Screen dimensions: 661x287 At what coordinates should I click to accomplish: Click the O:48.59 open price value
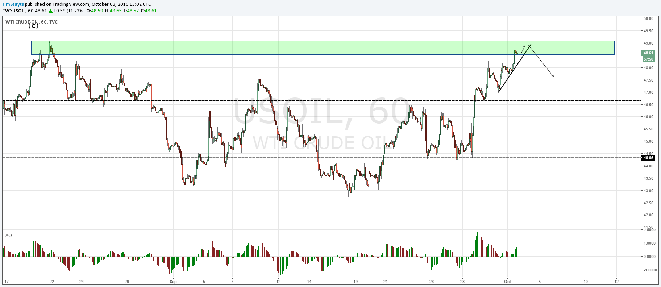[x=95, y=11]
